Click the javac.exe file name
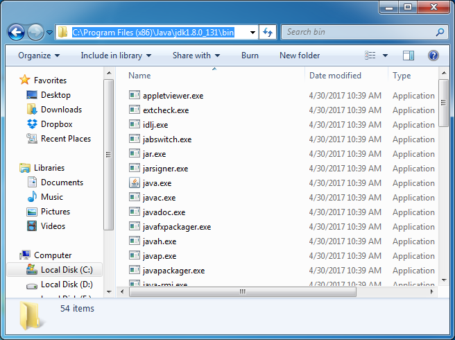The image size is (455, 340). tap(159, 198)
